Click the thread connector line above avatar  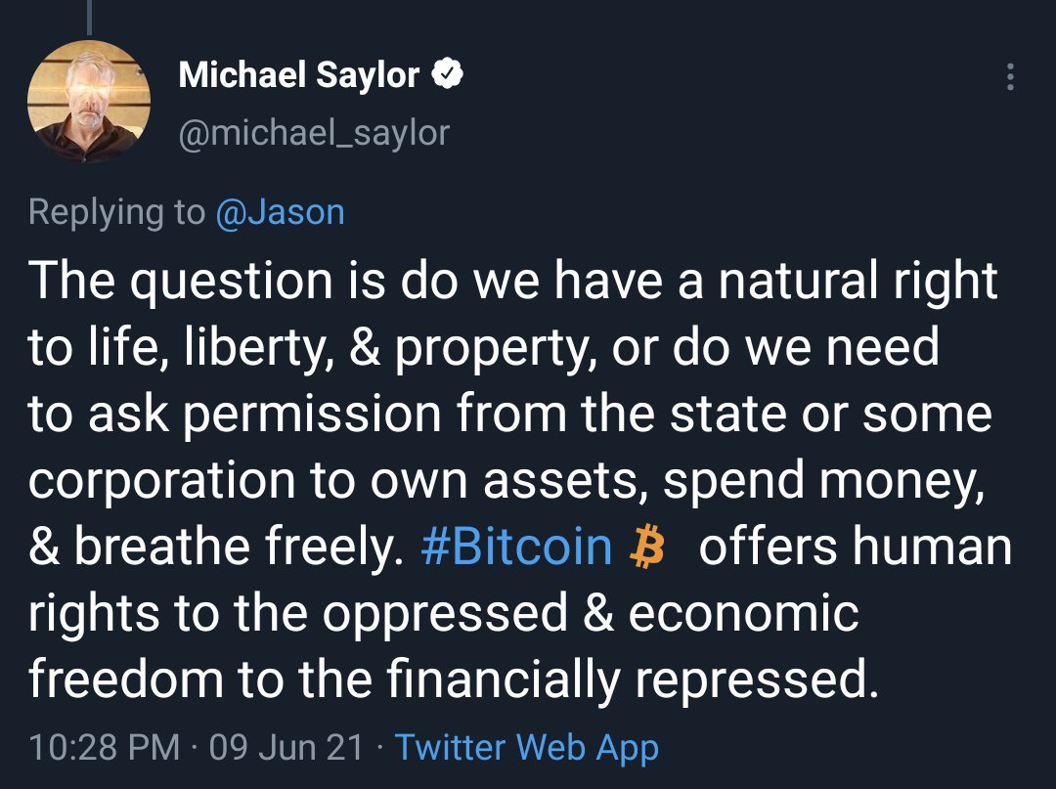pos(89,15)
